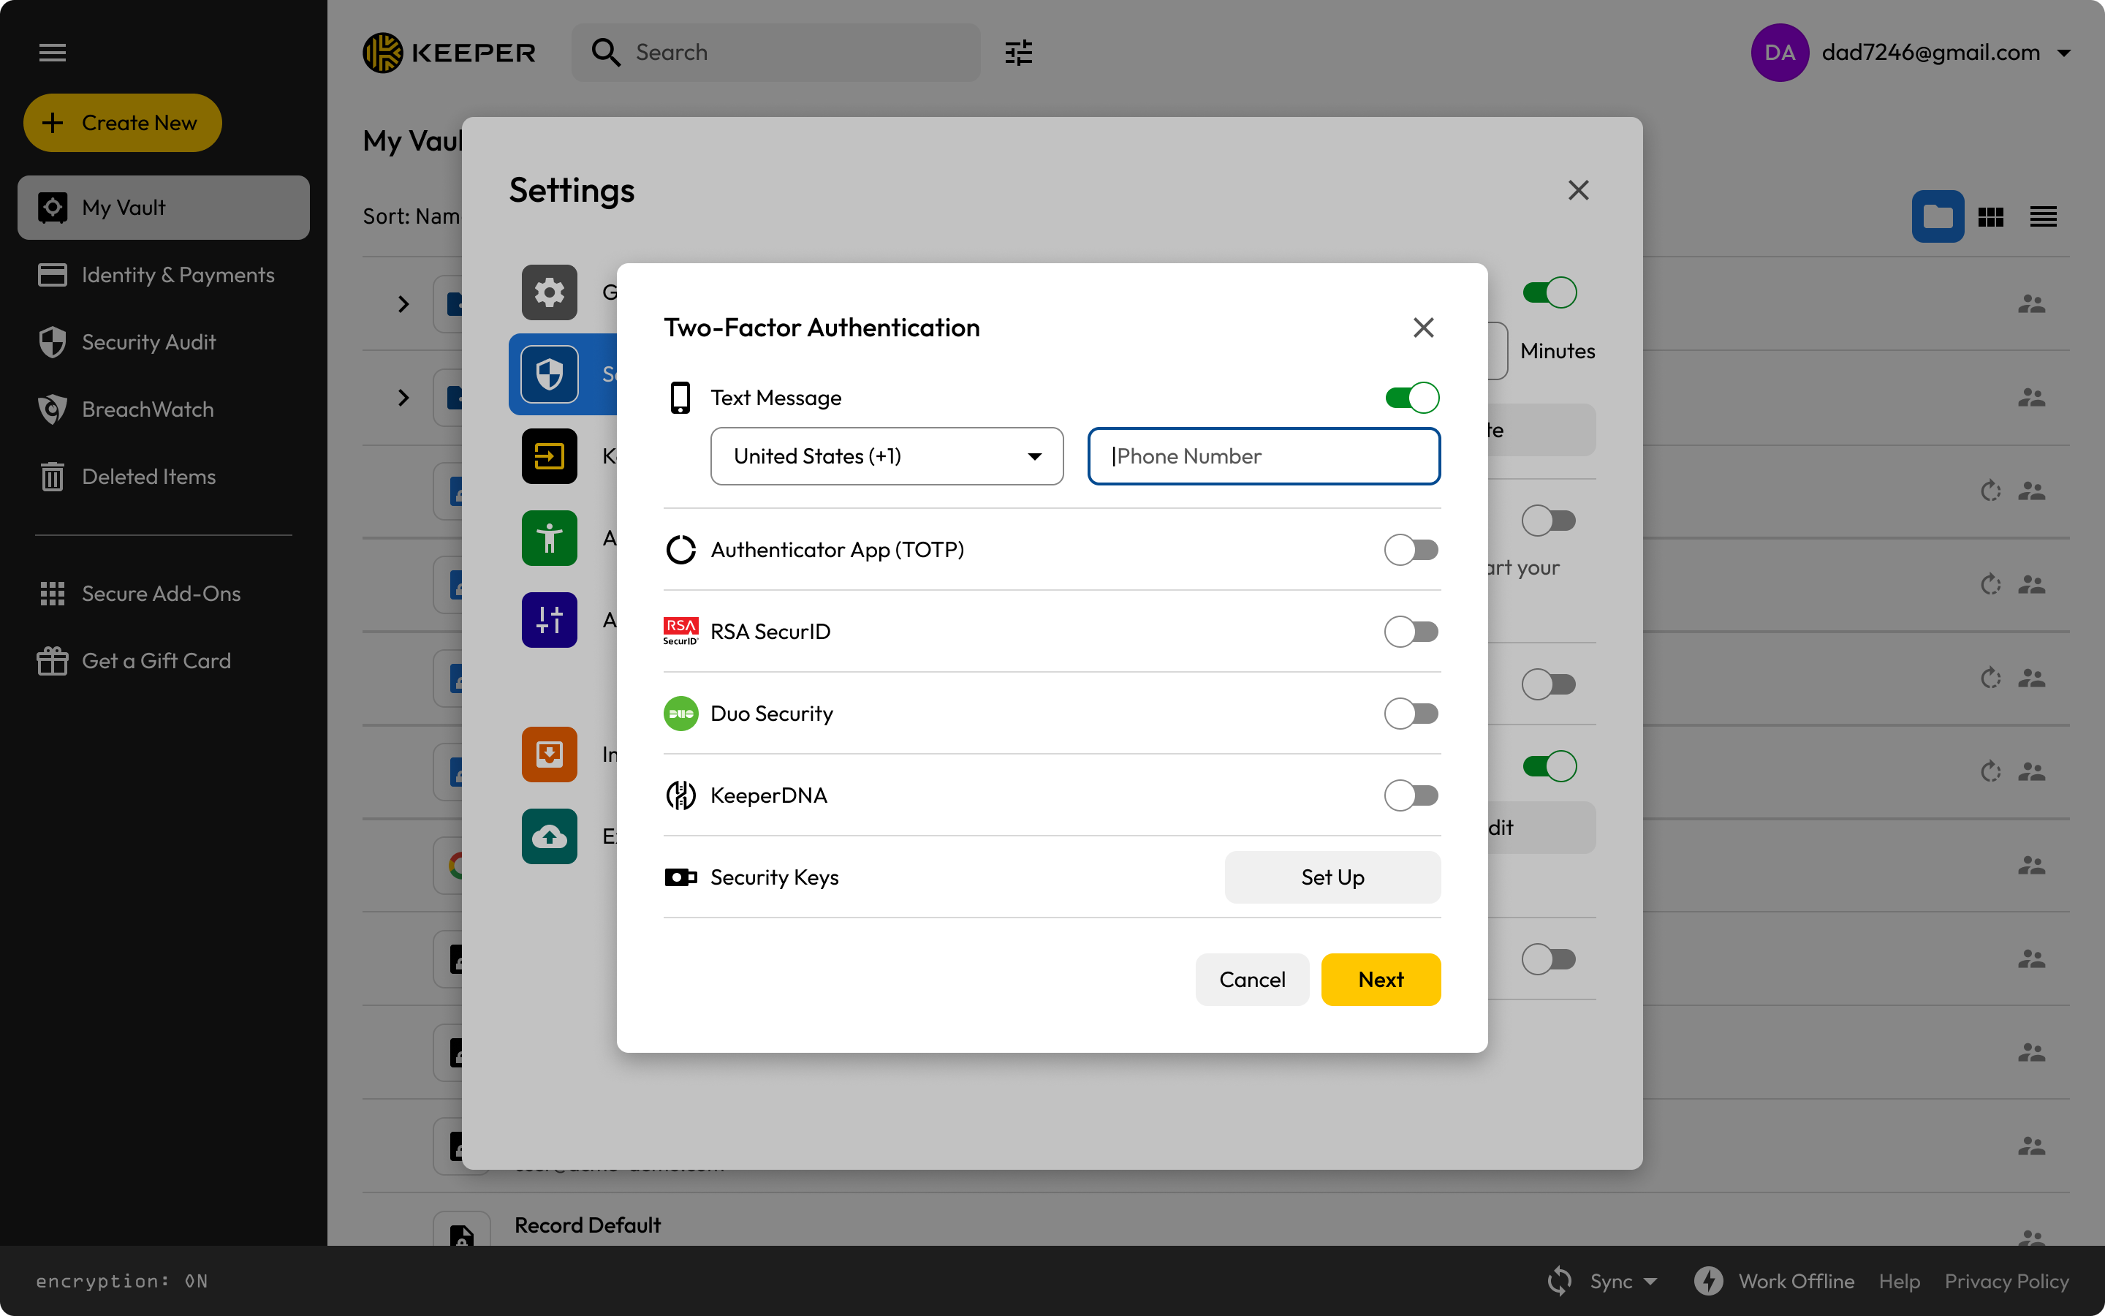Expand the first vault folder chevron
This screenshot has height=1316, width=2105.
[x=403, y=303]
